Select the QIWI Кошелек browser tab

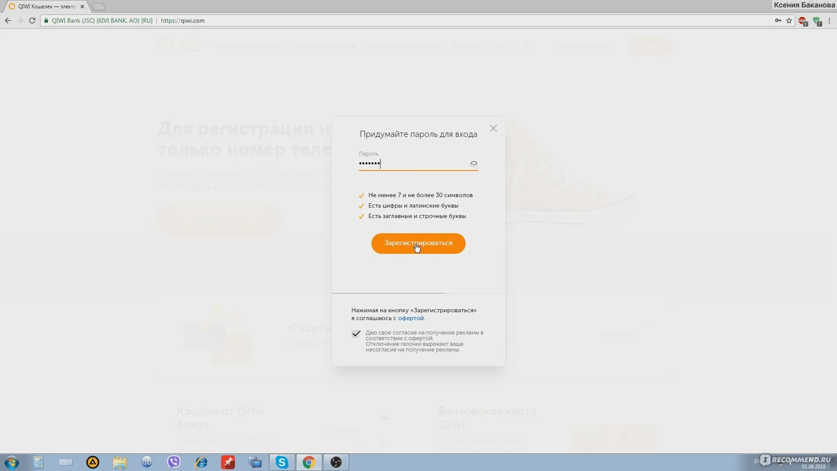(46, 7)
